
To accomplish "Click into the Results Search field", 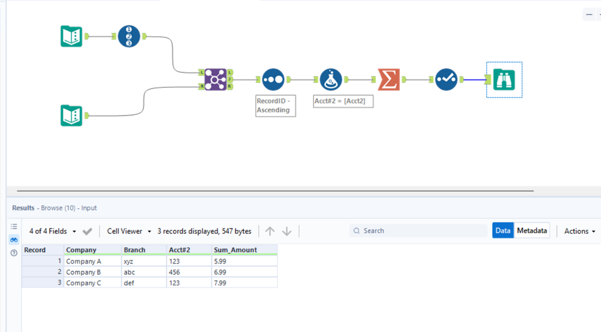I will click(x=418, y=231).
